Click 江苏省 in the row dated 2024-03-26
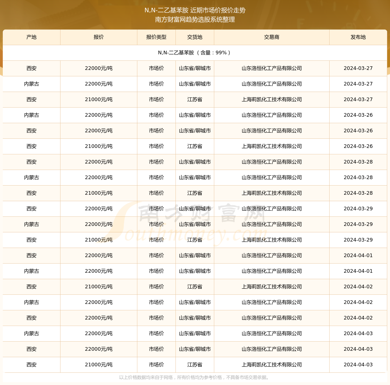 pos(195,146)
